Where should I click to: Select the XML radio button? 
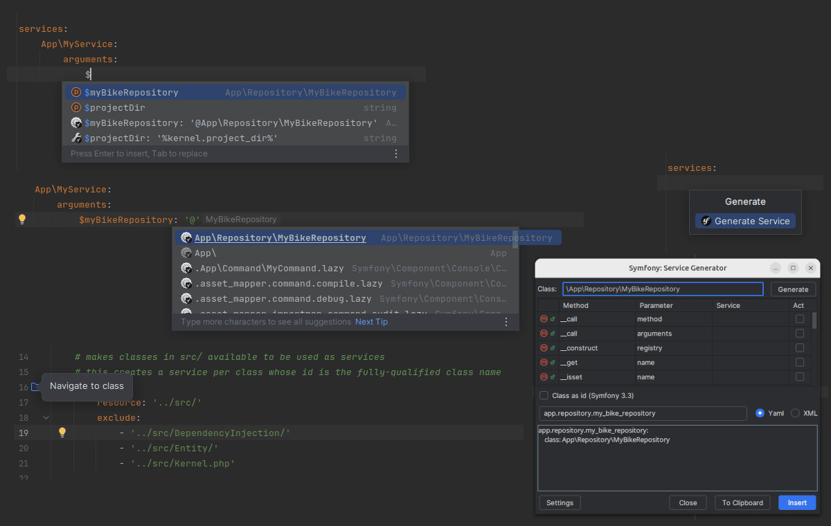point(795,413)
